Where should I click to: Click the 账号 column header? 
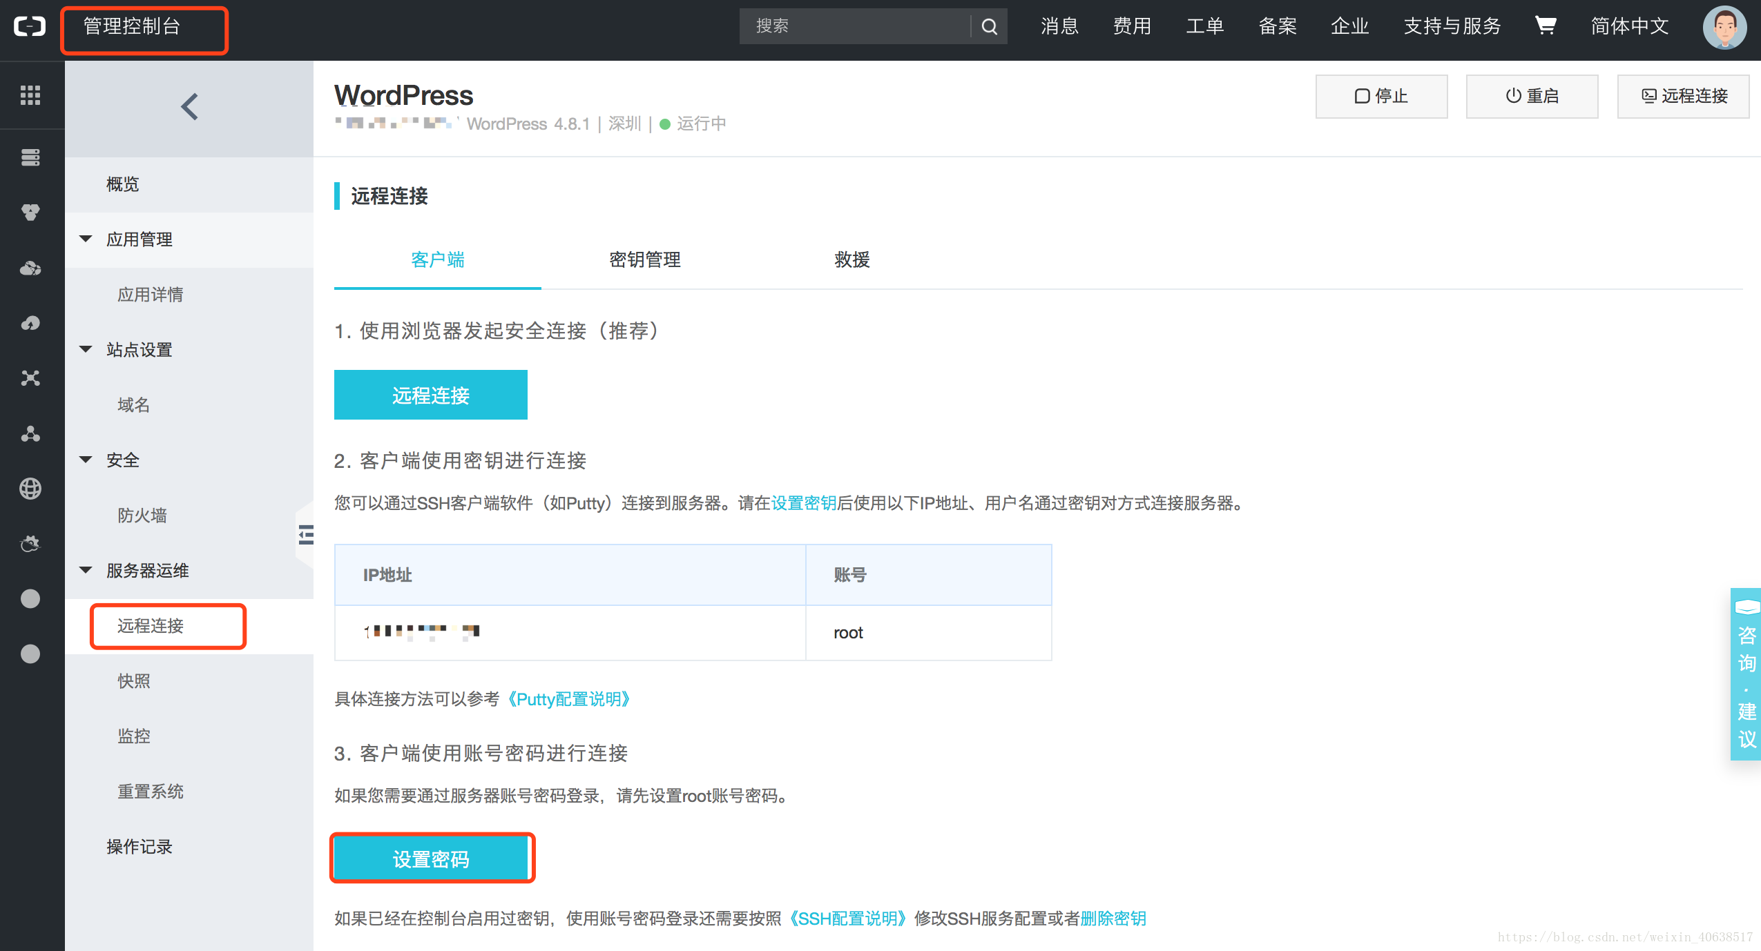coord(929,575)
